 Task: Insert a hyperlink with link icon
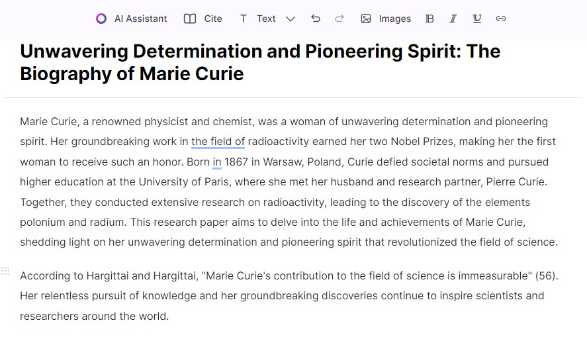pos(501,19)
